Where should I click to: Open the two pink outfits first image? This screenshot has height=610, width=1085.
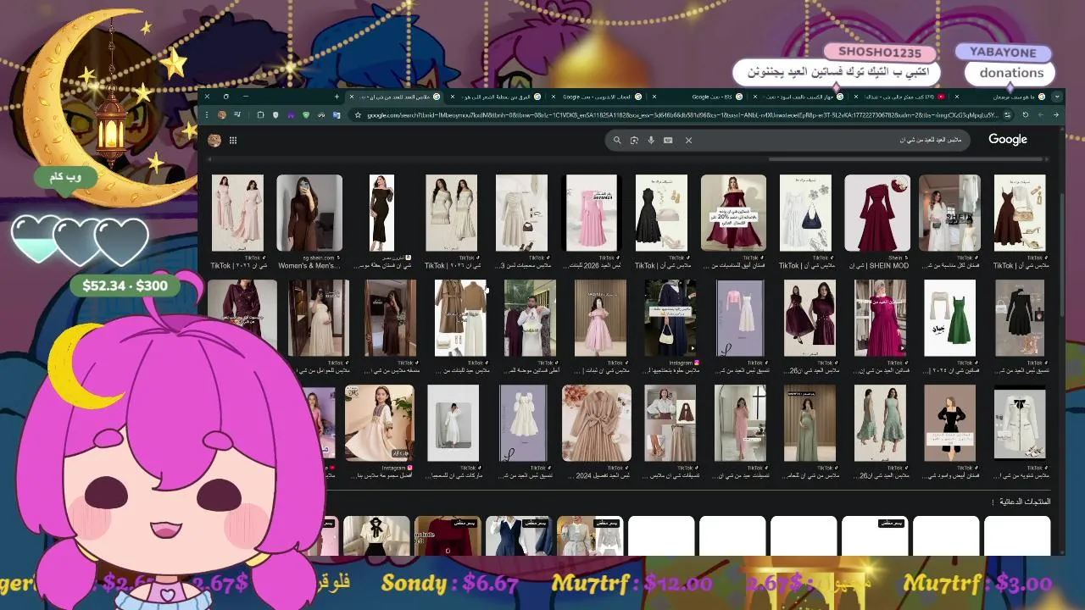tap(237, 213)
